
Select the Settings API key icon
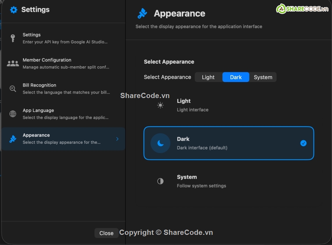tap(13, 38)
